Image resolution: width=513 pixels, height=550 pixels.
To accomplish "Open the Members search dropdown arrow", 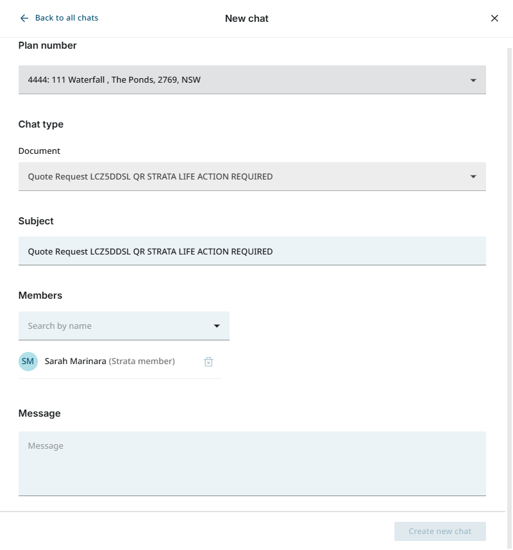I will (217, 326).
